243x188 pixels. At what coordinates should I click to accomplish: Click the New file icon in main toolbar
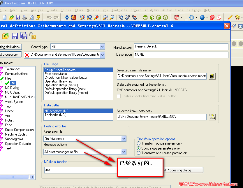tap(4, 17)
